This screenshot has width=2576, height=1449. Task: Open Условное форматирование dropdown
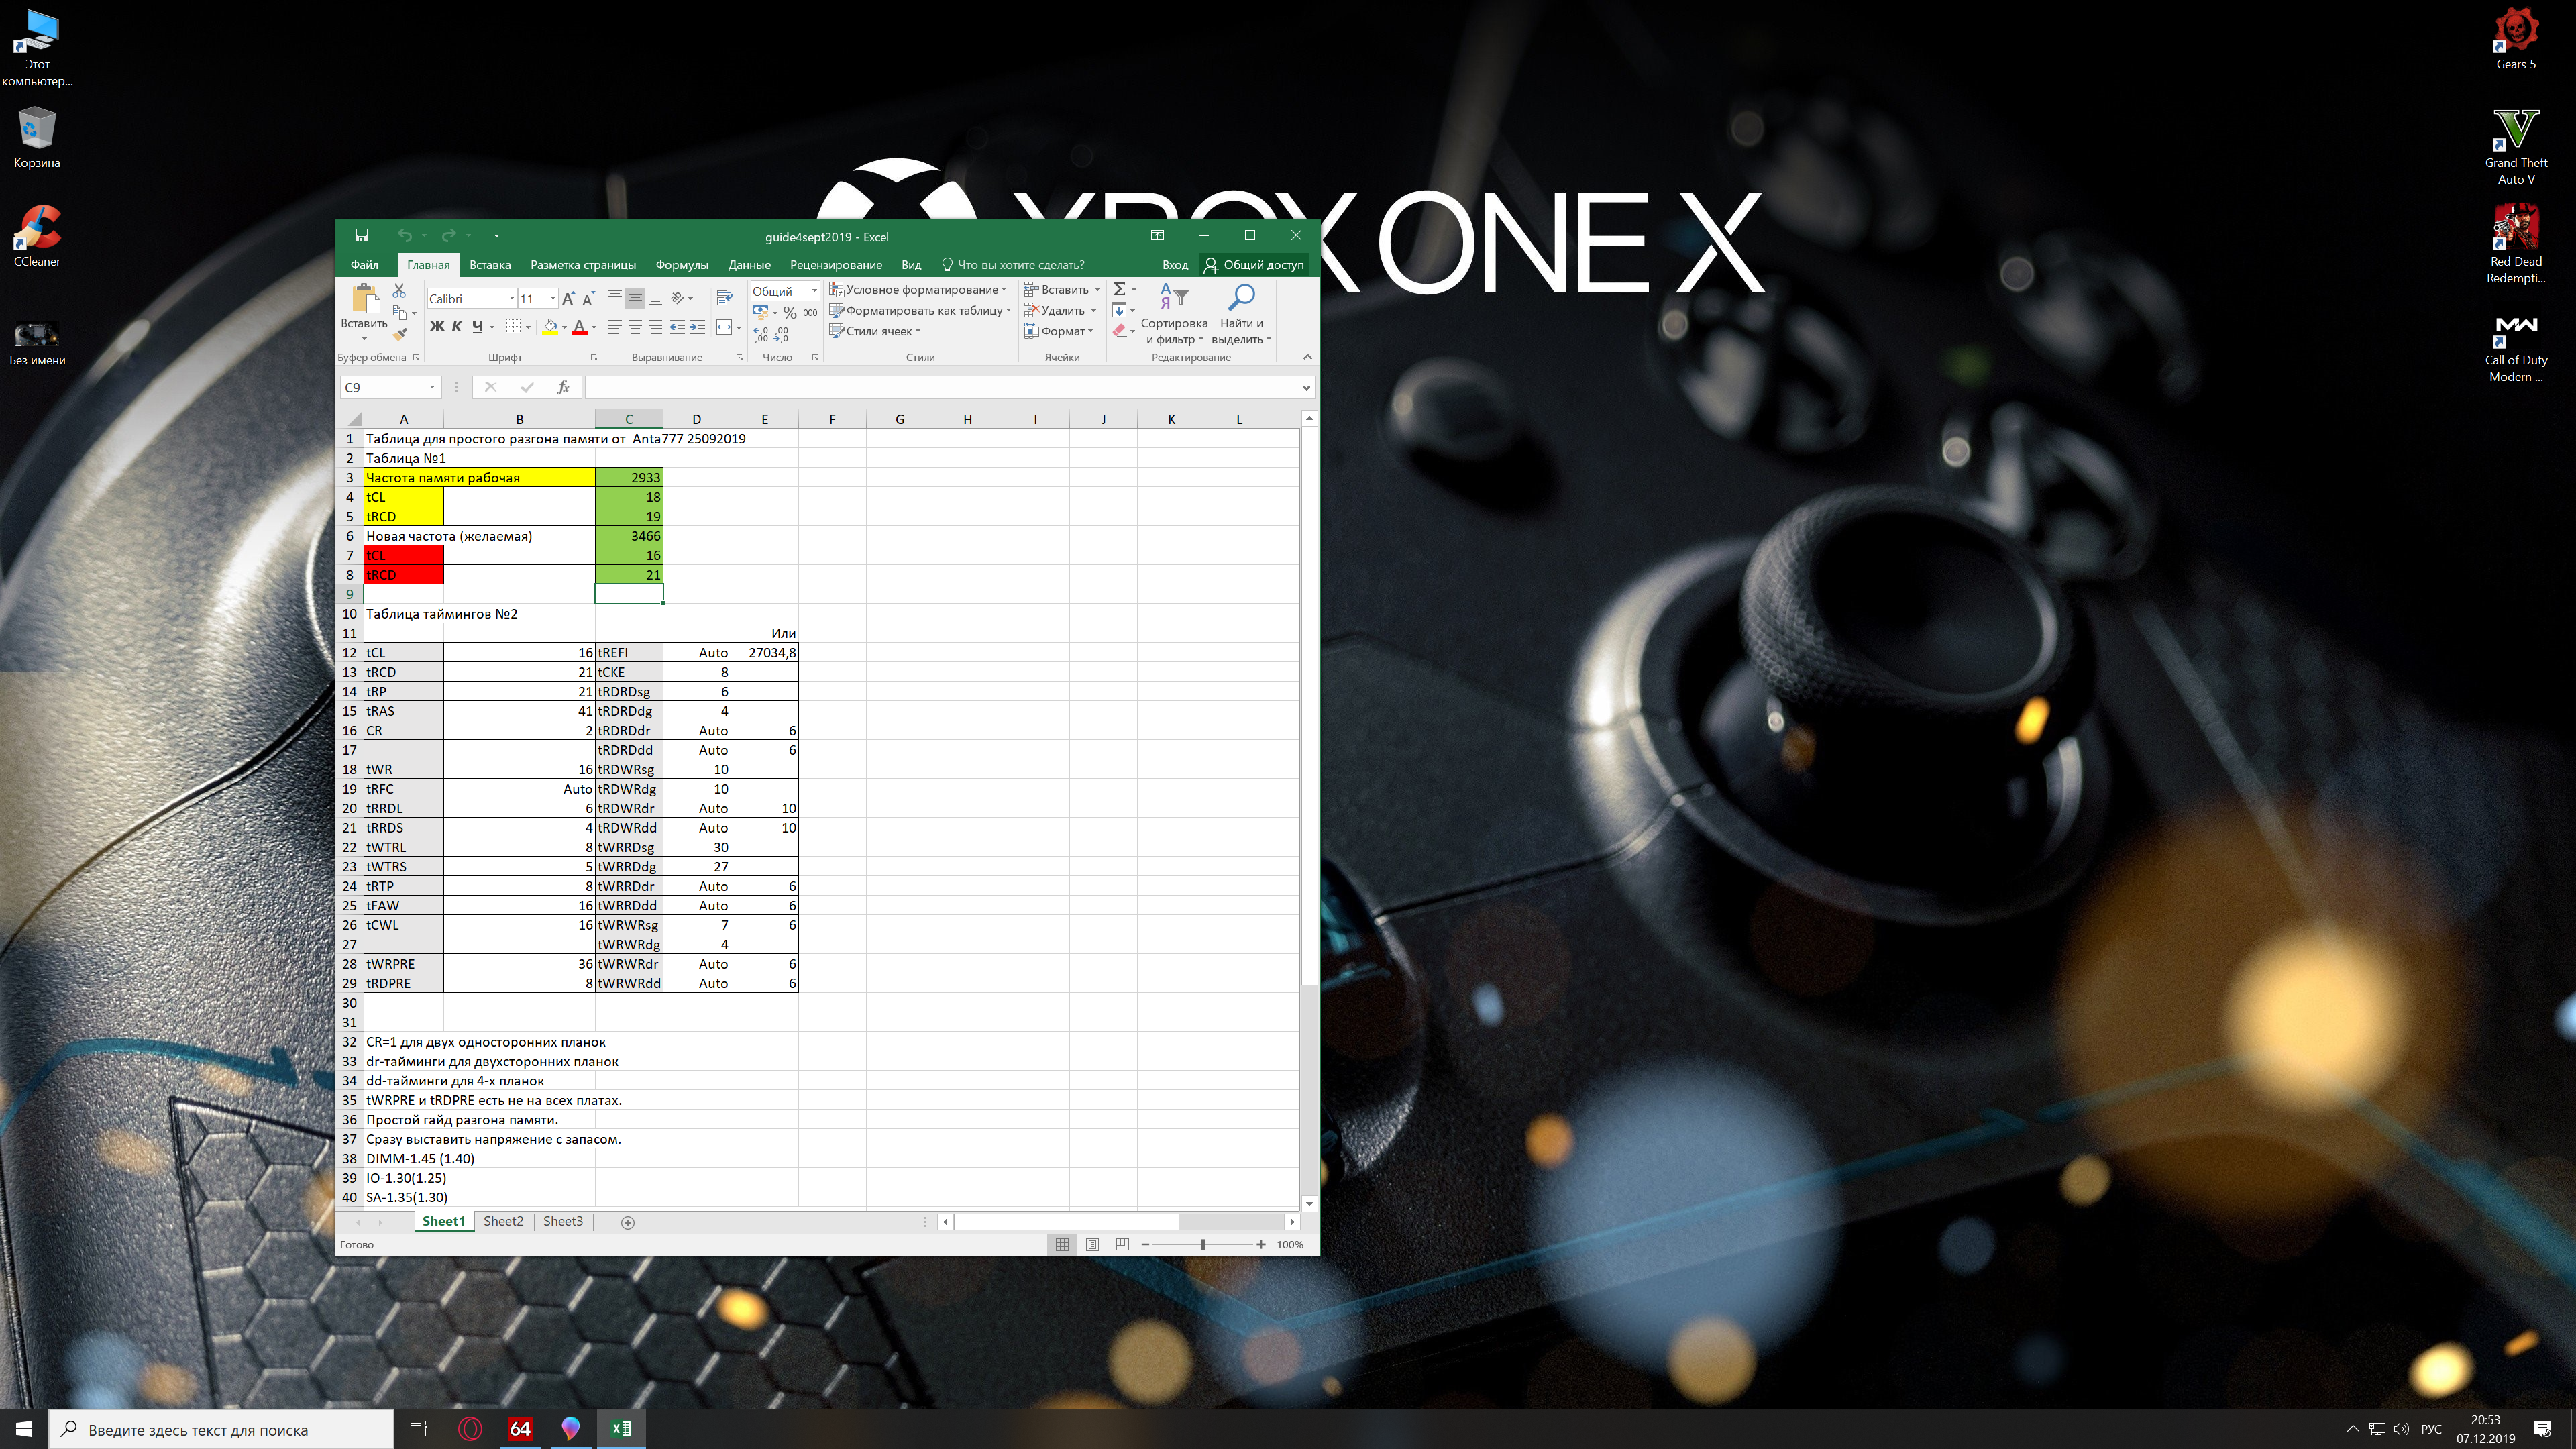(917, 290)
